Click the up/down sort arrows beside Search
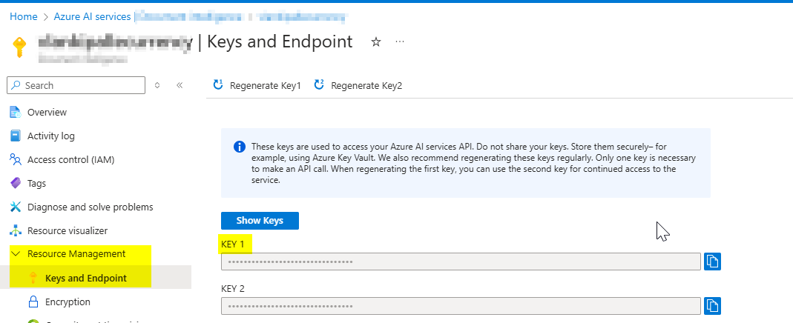The height and width of the screenshot is (323, 793). pyautogui.click(x=157, y=85)
